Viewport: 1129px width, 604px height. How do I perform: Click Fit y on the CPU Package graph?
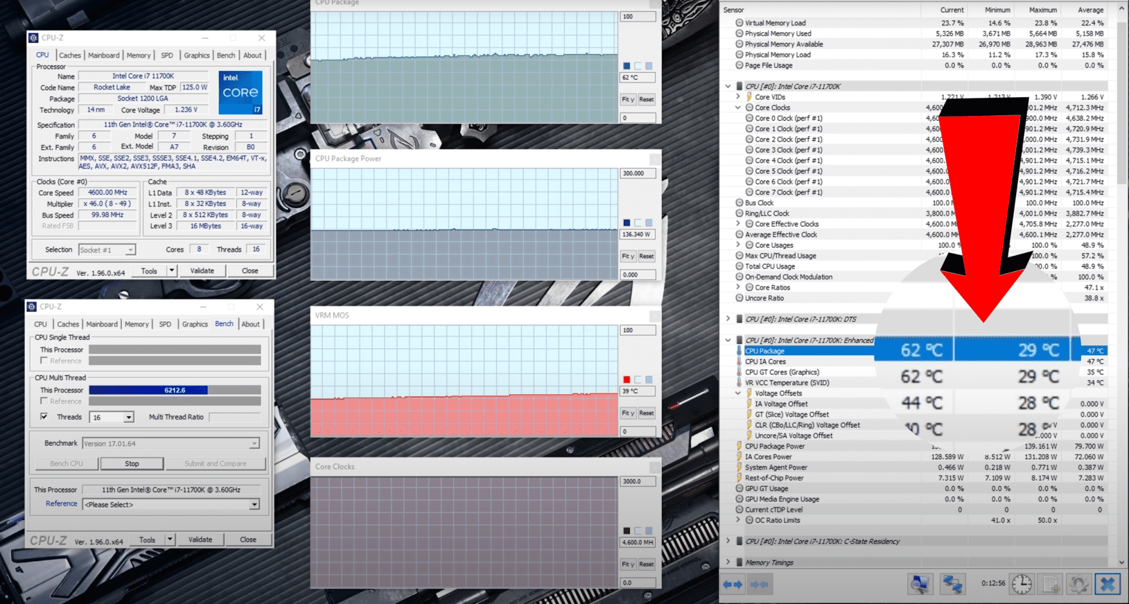tap(628, 99)
